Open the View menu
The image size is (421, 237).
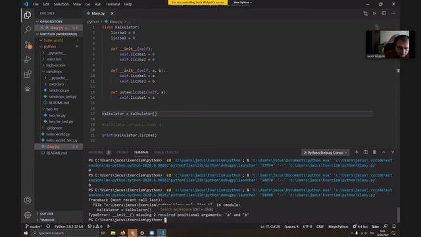(77, 5)
